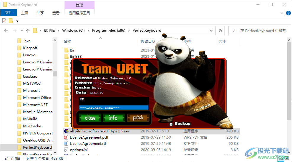This screenshot has width=292, height=162.
Task: Go forward with the forward arrow
Action: 15,31
